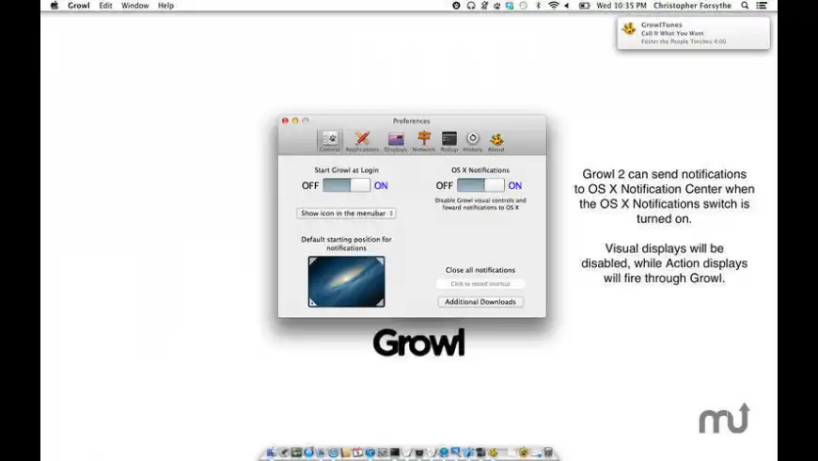Select top-left corner as notification starting position

[313, 261]
